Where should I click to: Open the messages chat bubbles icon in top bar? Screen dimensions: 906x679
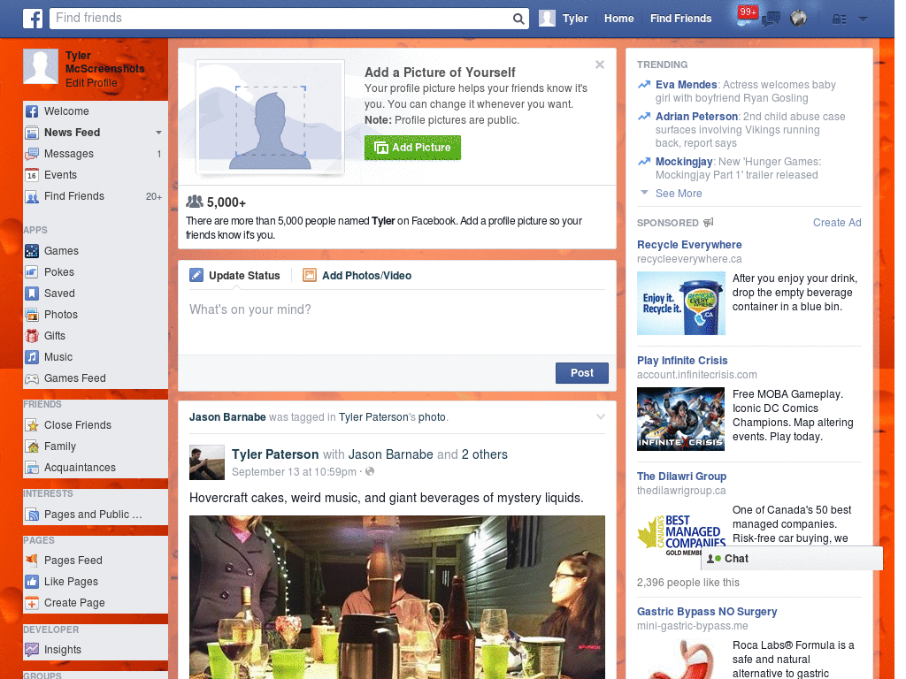[x=771, y=19]
